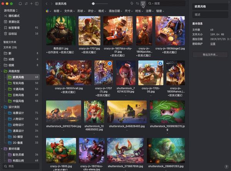231x171 pixels.
Task: Click the pin icon in toolbar
Action: [132, 3]
